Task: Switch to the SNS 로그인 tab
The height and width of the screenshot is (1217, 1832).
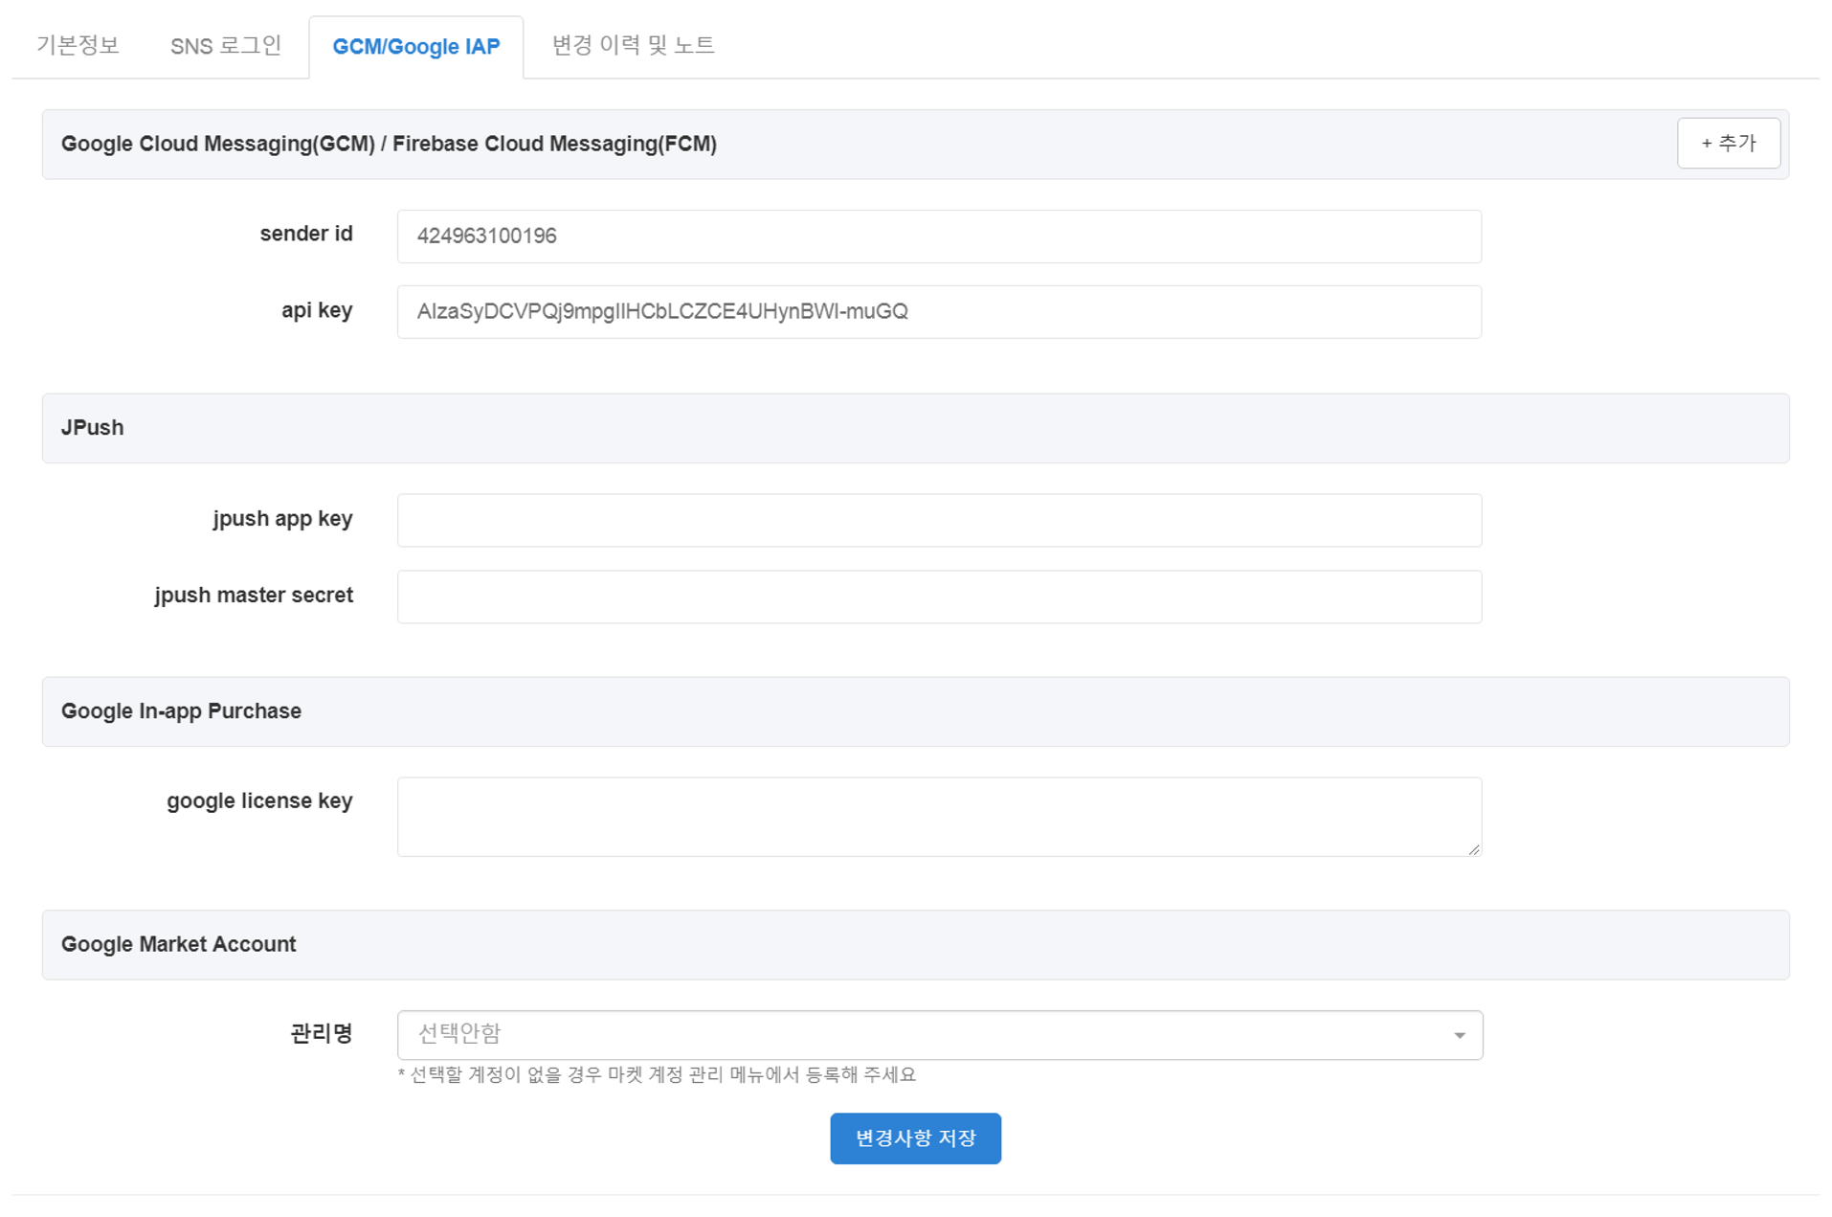Action: pos(226,45)
